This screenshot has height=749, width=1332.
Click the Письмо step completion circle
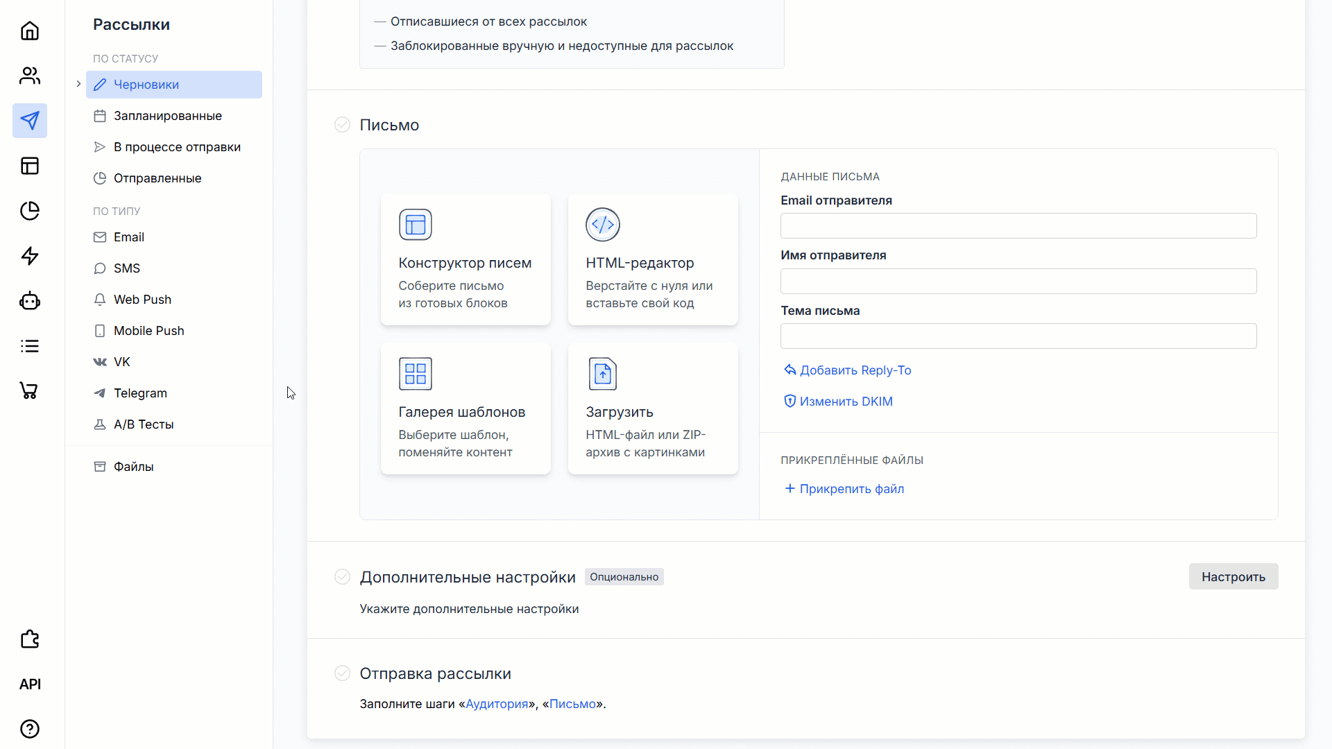pos(342,124)
